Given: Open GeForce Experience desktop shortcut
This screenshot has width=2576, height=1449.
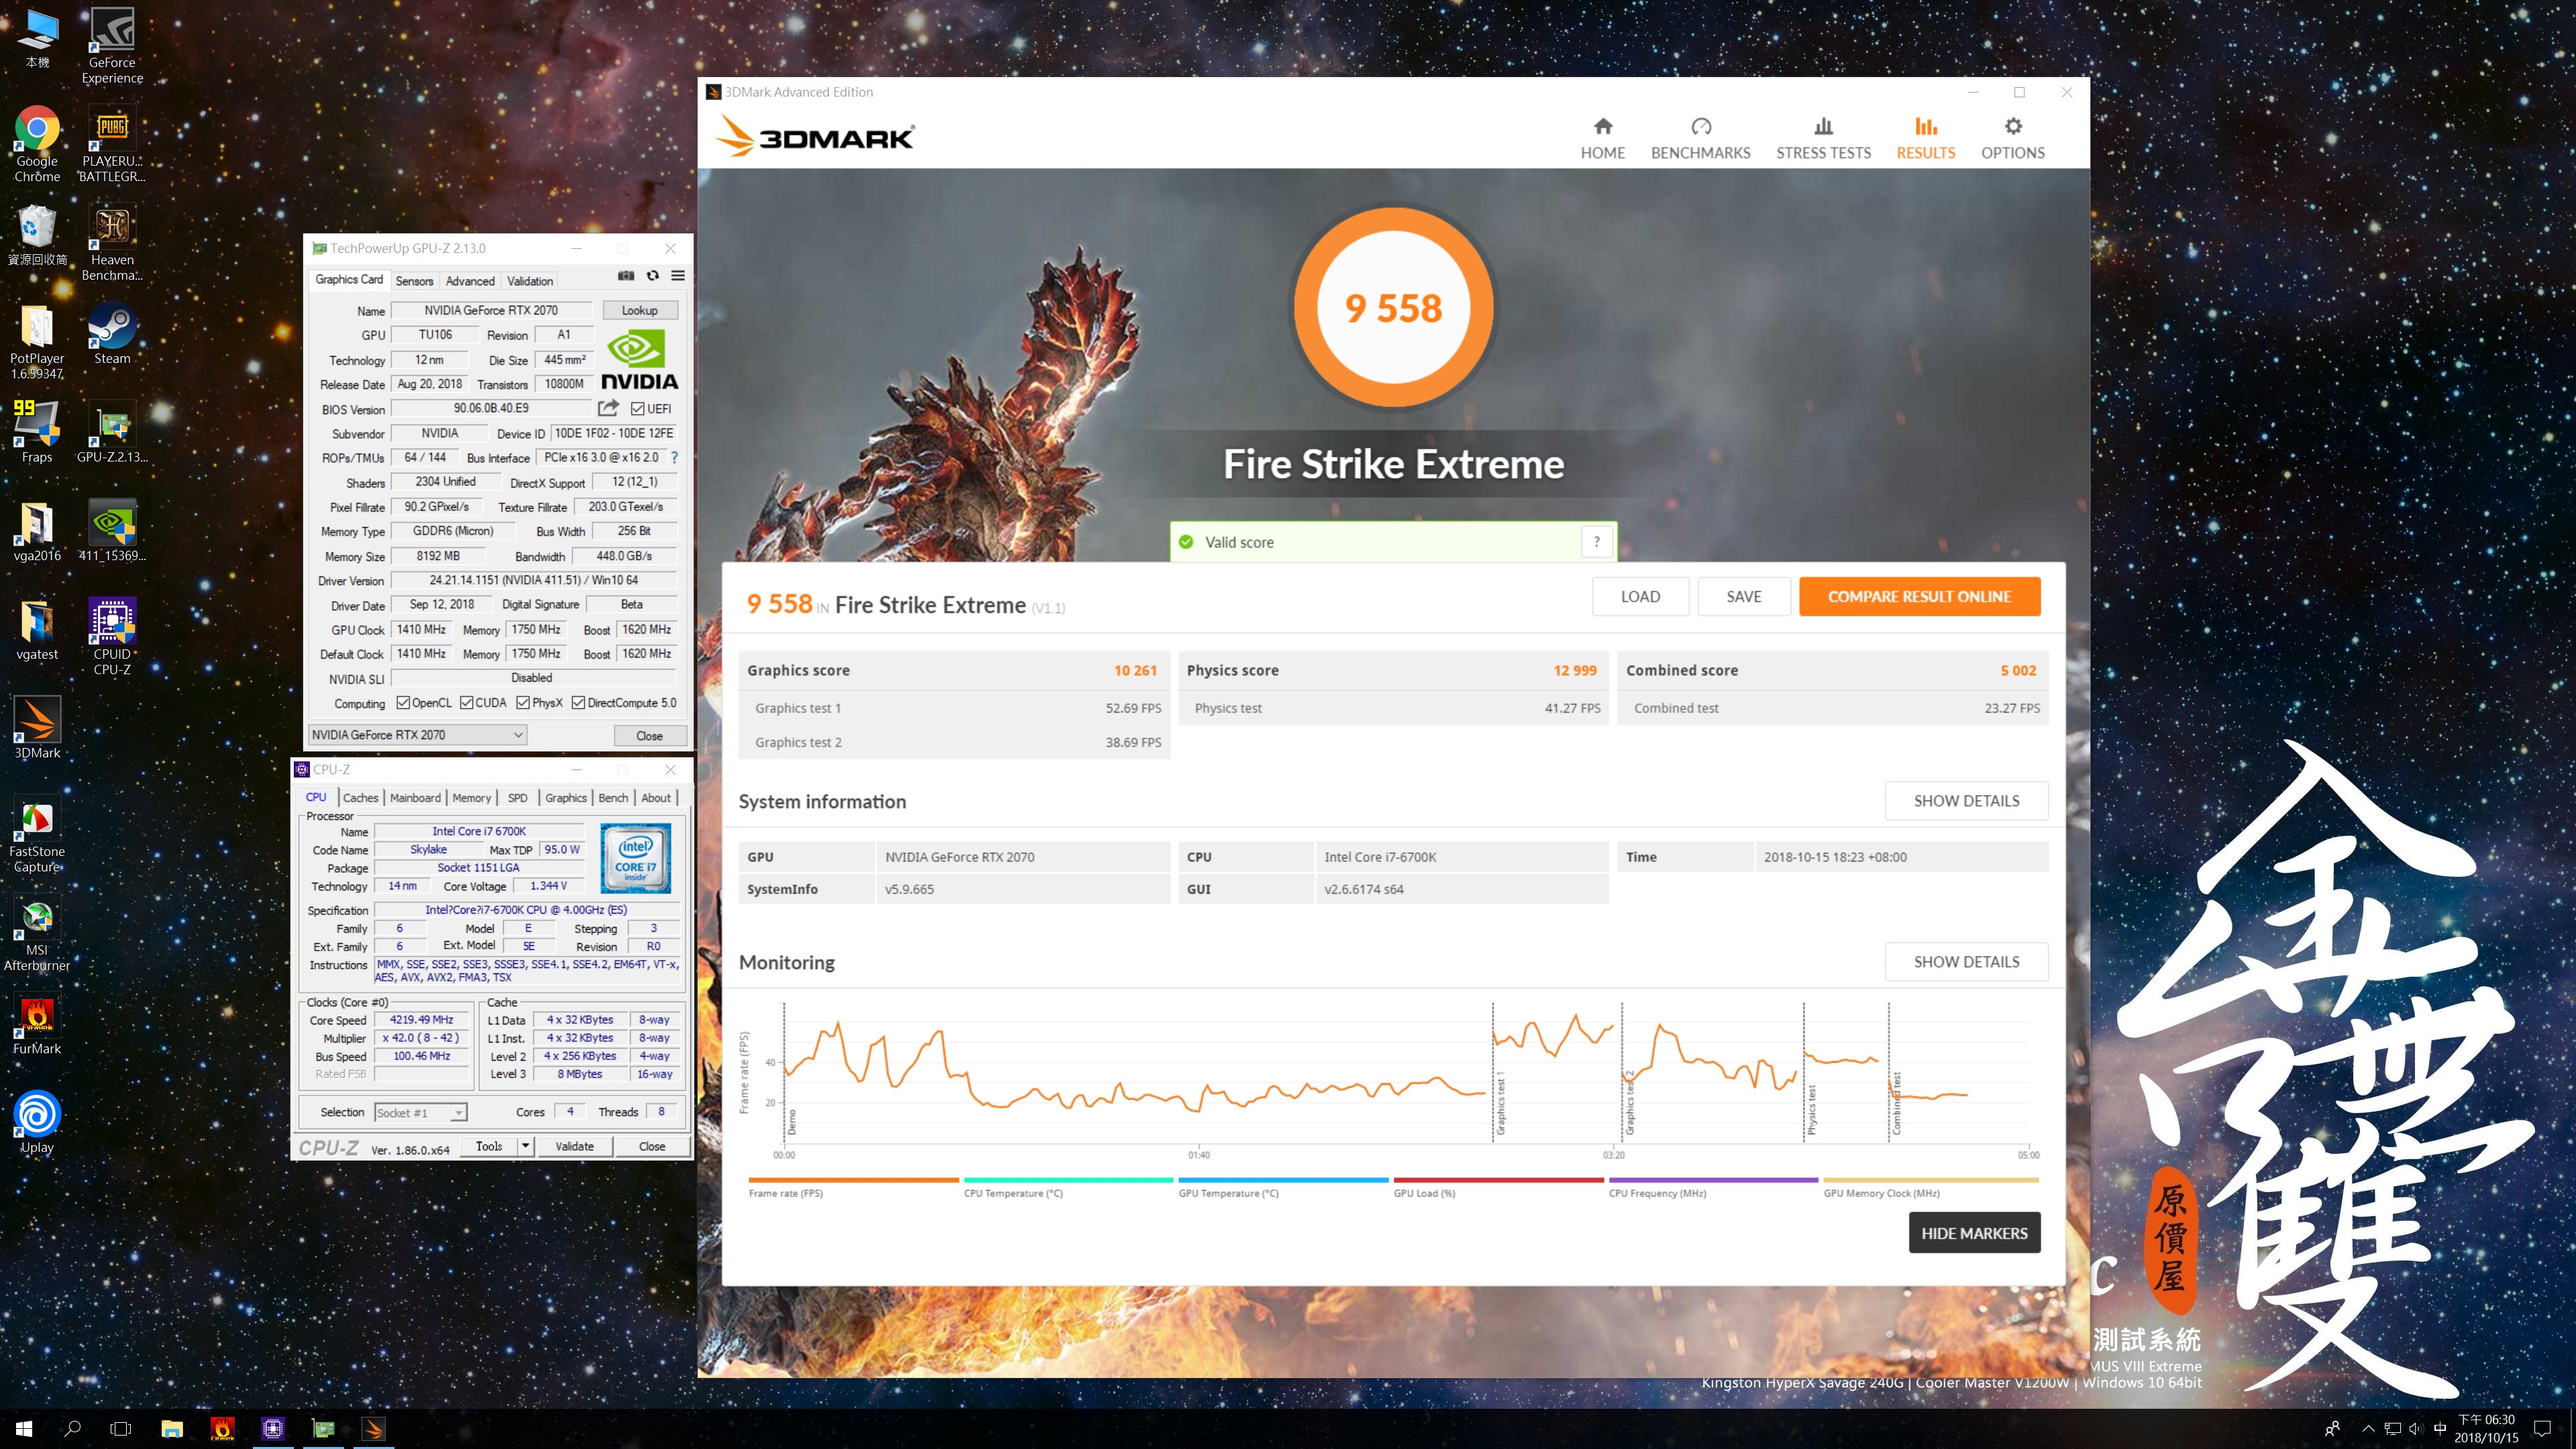Looking at the screenshot, I should click(x=112, y=46).
